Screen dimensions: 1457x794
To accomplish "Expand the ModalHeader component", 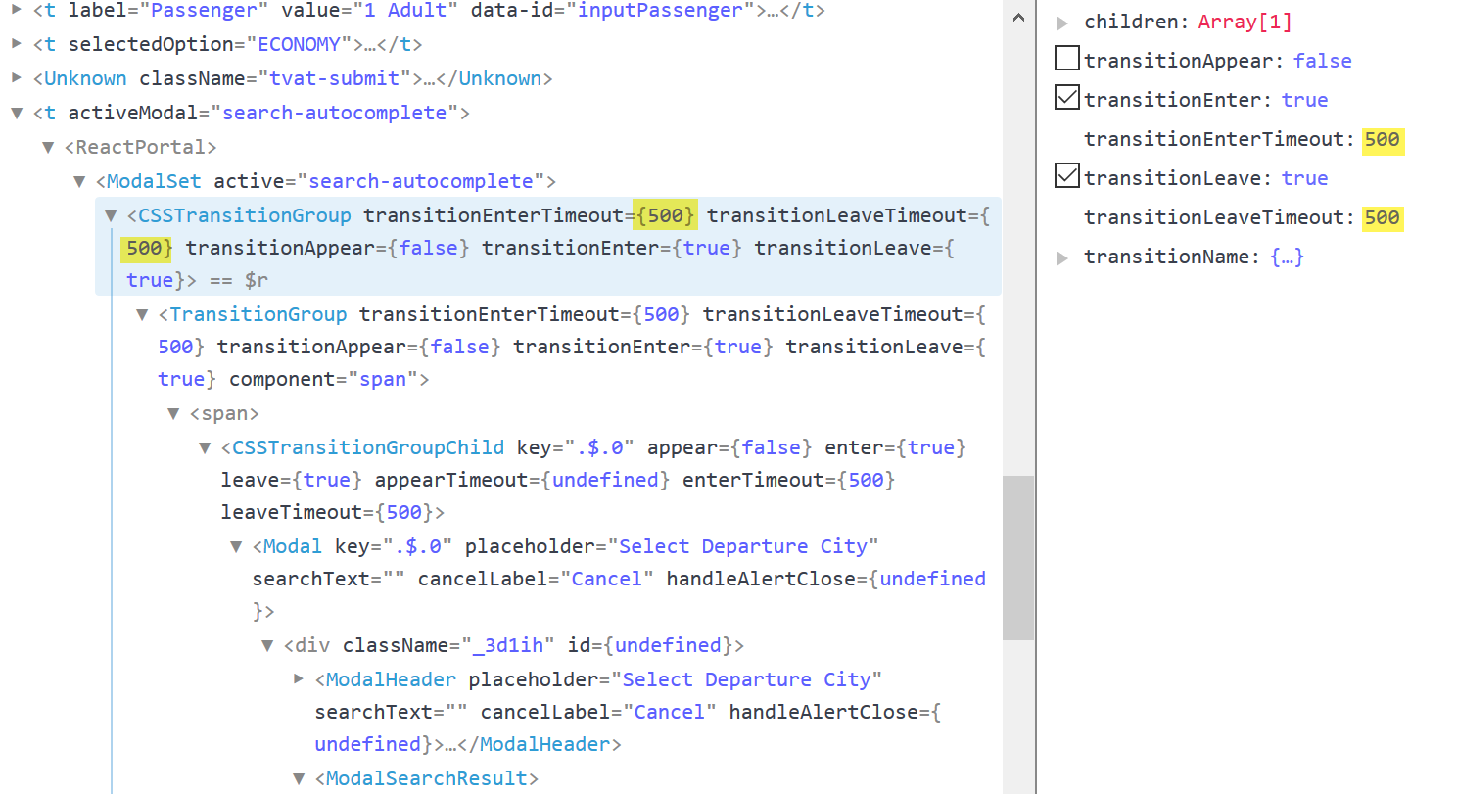I will [299, 678].
